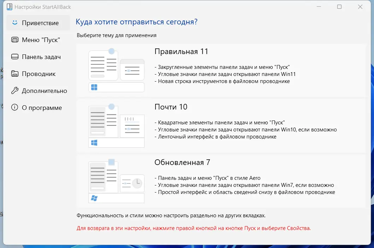The height and width of the screenshot is (248, 374).
Task: Click the taskbar icon beside Панель задач
Action: point(14,57)
